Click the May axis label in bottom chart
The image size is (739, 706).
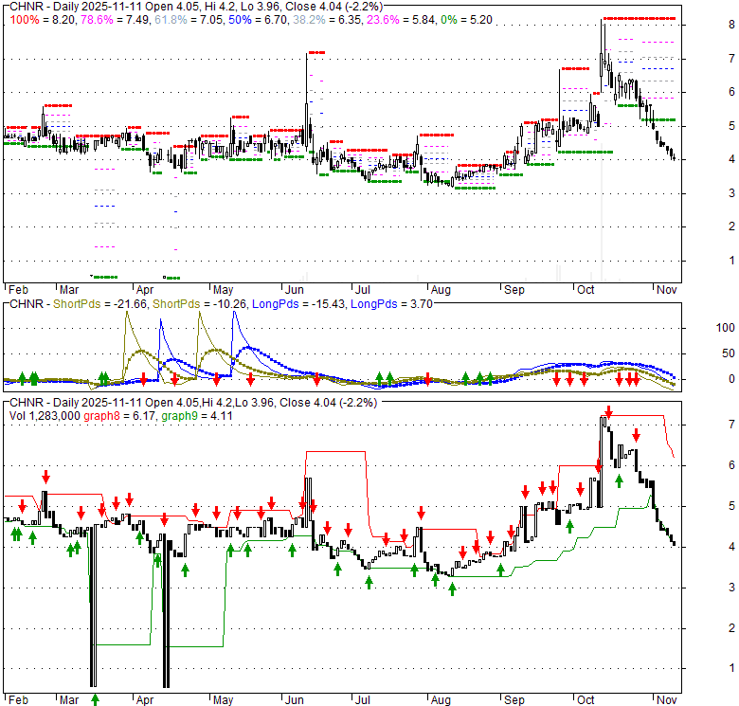[223, 700]
